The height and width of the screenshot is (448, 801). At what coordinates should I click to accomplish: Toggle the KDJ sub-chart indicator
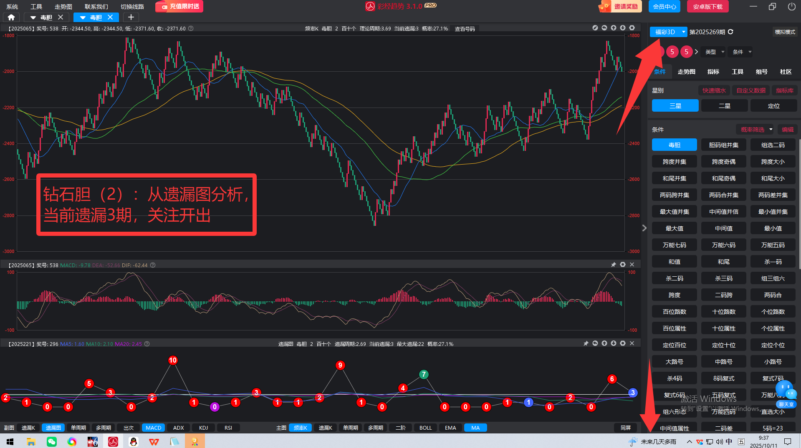203,428
